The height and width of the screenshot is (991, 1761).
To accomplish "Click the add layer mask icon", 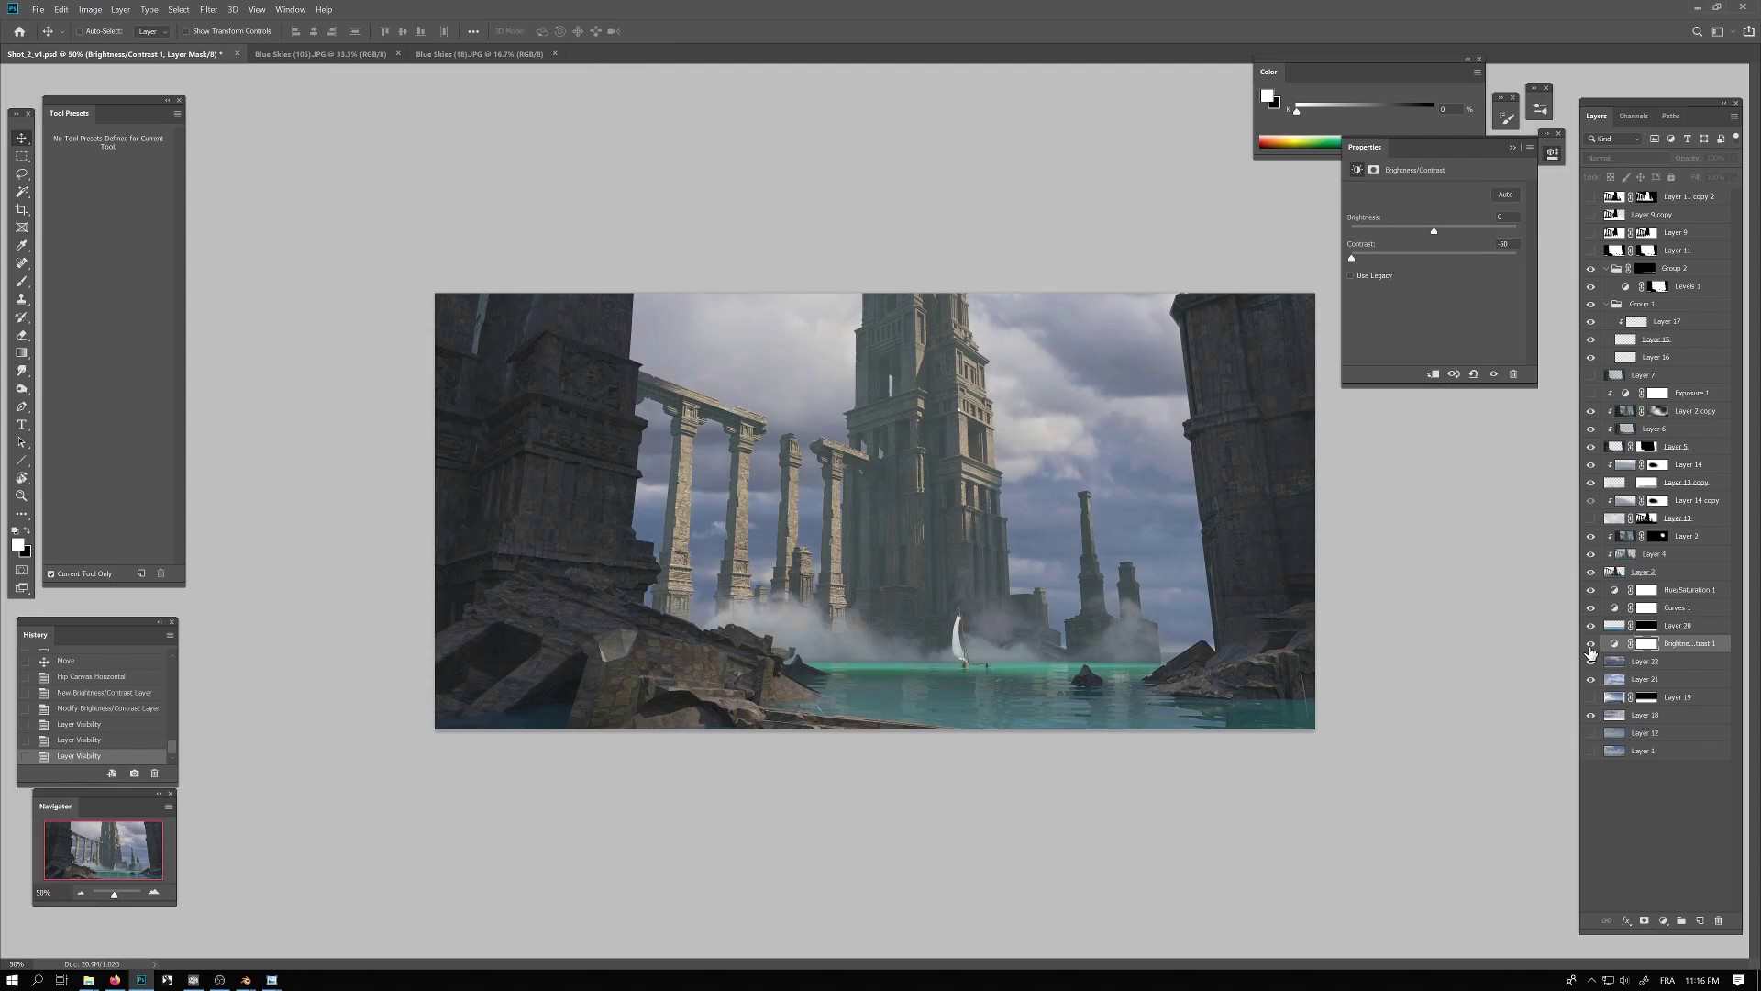I will coord(1645,920).
